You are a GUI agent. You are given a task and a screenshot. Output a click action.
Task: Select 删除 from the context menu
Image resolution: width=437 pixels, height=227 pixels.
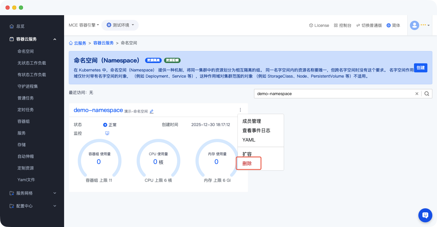[x=247, y=163]
